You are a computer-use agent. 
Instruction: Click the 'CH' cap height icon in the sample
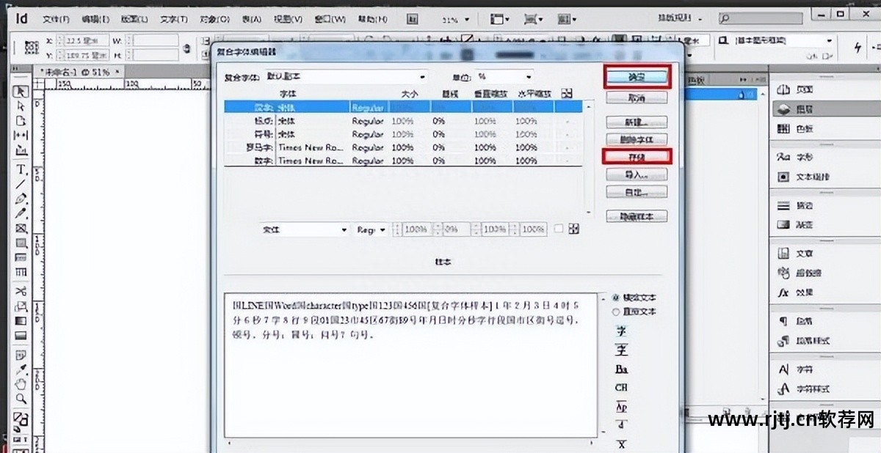click(621, 387)
